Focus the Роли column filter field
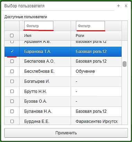This screenshot has width=132, height=142. click(x=90, y=26)
